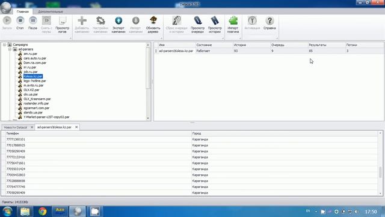This screenshot has height=217, width=385.
Task: Click the История column header
Action: [x=251, y=45]
